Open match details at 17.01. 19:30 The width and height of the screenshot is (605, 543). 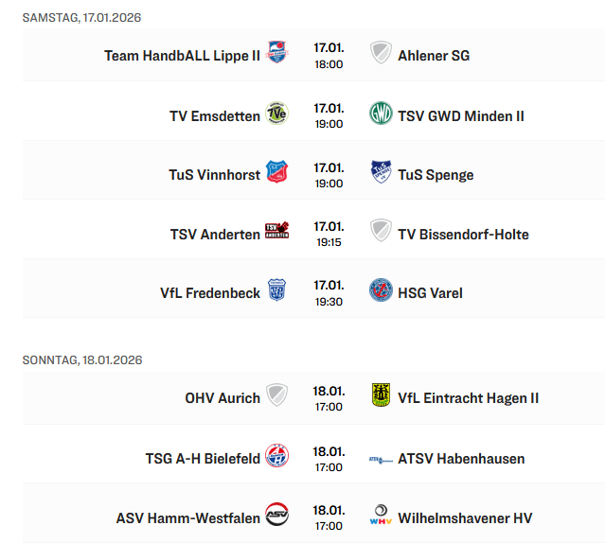tap(329, 293)
